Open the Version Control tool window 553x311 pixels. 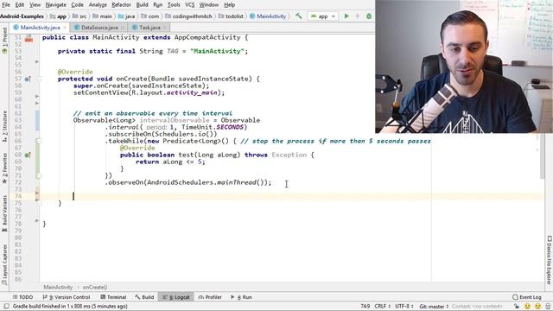pos(67,297)
